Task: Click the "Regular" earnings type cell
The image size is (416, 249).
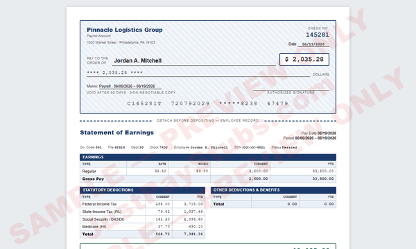Action: pos(89,172)
